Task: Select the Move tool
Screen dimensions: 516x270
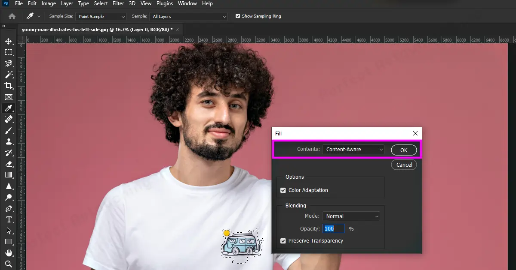Action: click(x=8, y=42)
